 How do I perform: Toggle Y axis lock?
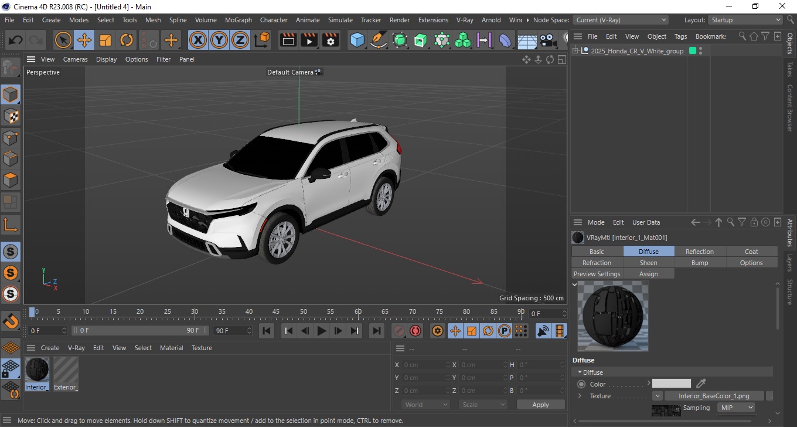tap(219, 40)
